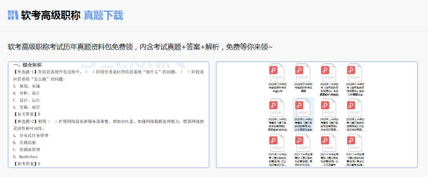Click the blue books logo icon

tap(13, 15)
